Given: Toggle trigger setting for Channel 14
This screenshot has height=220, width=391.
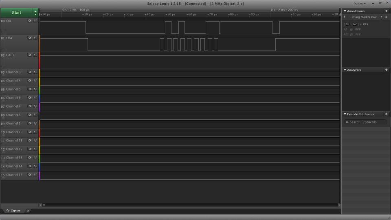Looking at the screenshot, I should (x=35, y=166).
